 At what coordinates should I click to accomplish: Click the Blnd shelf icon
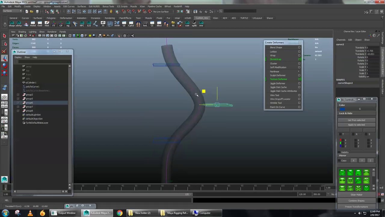click(159, 24)
